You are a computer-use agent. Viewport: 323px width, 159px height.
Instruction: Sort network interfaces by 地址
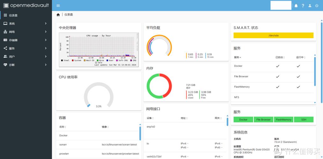184,118
